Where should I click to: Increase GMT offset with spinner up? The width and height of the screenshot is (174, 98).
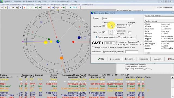(x=114, y=42)
